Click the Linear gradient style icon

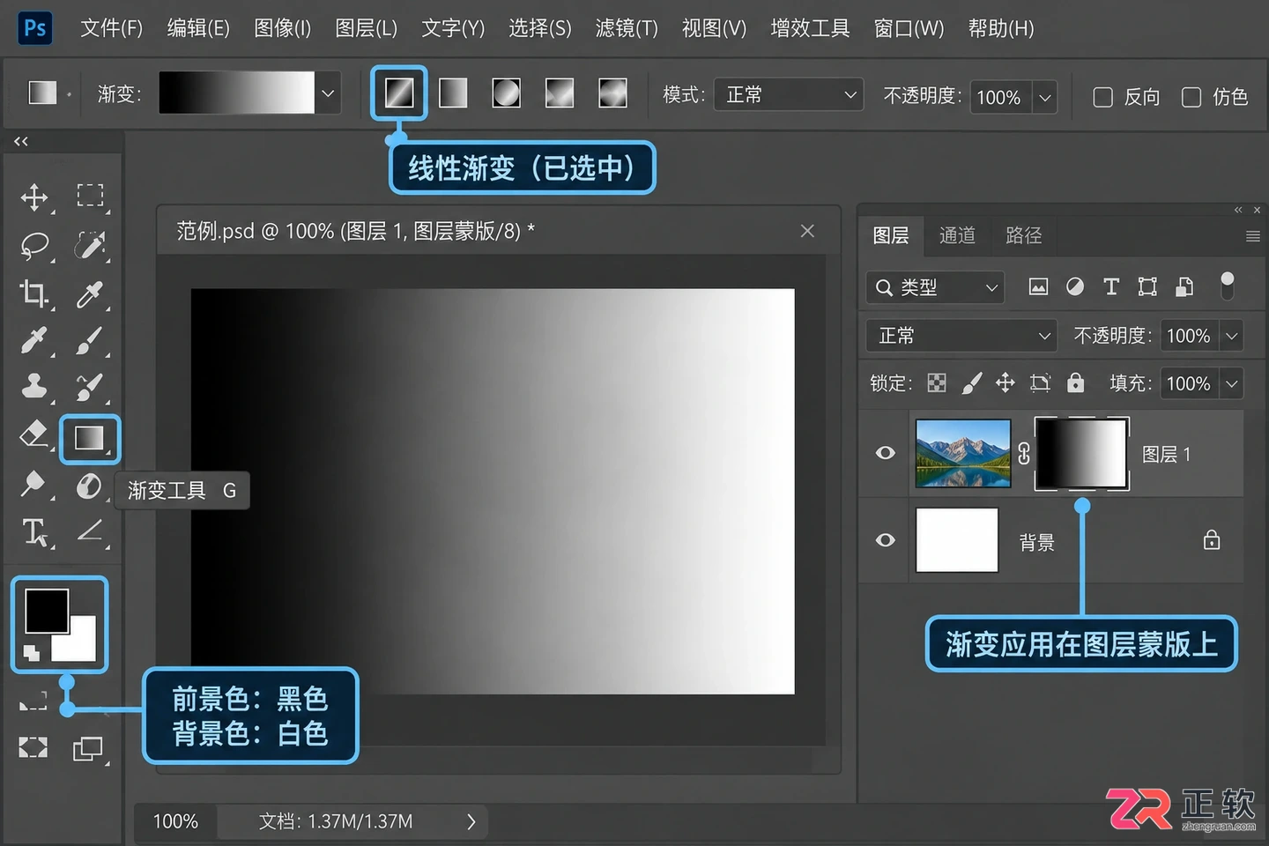point(399,93)
